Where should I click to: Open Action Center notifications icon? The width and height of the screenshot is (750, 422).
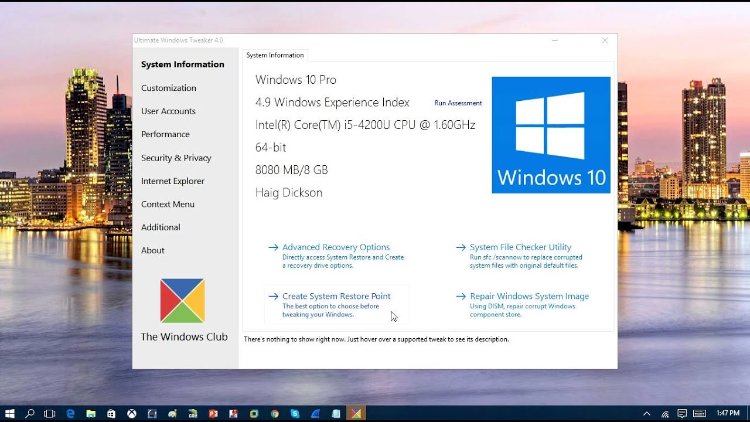pyautogui.click(x=682, y=413)
